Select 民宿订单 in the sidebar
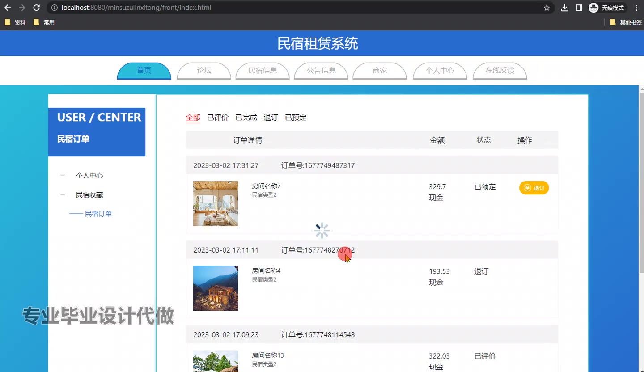Viewport: 644px width, 372px height. pos(98,214)
